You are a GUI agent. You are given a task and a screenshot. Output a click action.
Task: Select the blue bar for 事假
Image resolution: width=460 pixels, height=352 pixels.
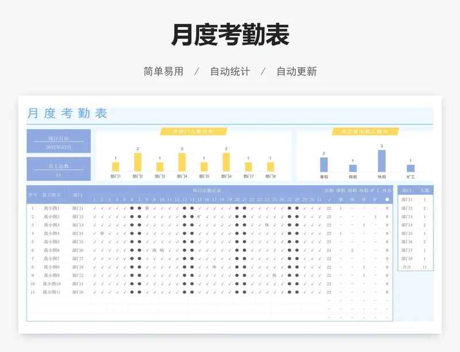[324, 165]
